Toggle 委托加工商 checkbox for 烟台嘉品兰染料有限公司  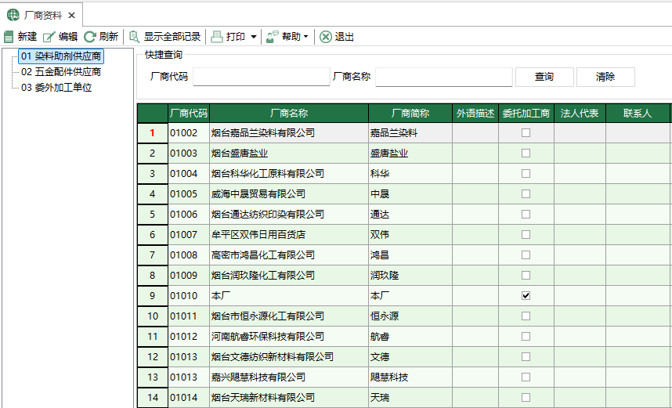(x=526, y=133)
